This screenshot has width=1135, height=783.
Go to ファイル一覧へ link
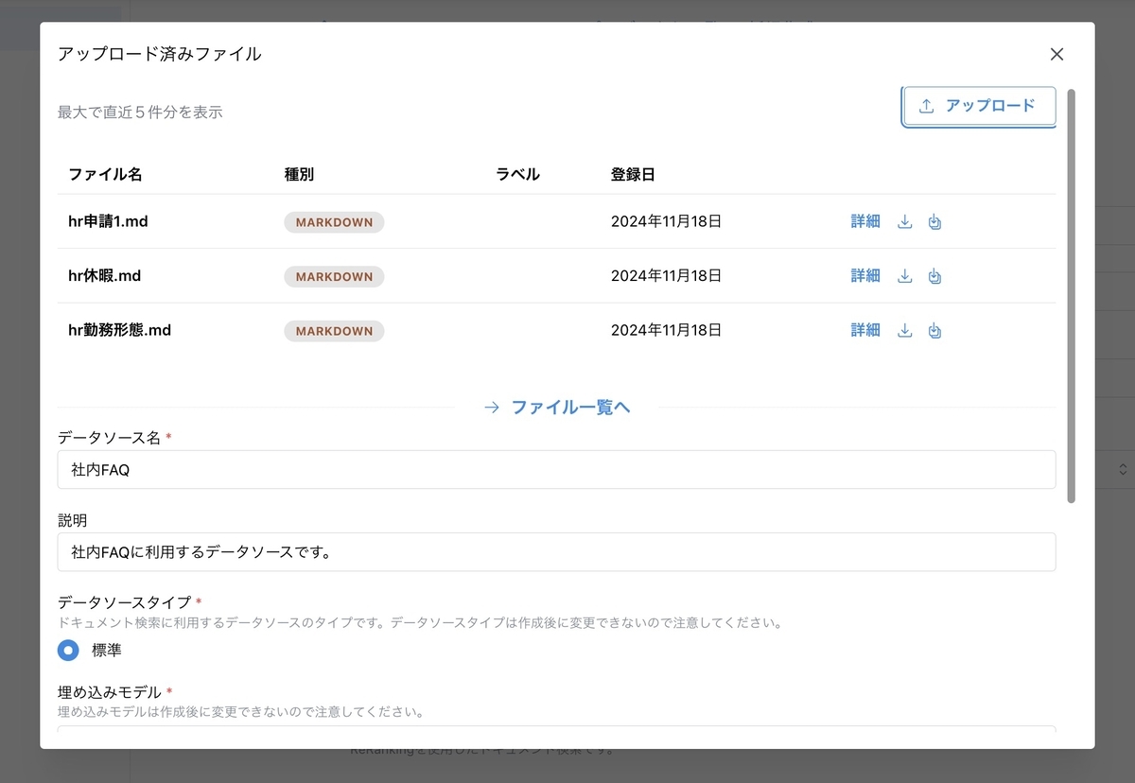557,408
